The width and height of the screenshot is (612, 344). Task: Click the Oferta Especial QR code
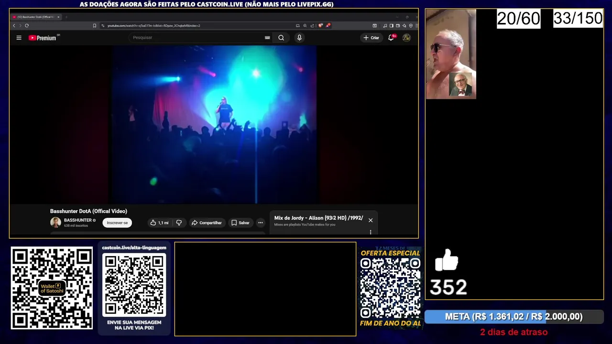click(390, 288)
